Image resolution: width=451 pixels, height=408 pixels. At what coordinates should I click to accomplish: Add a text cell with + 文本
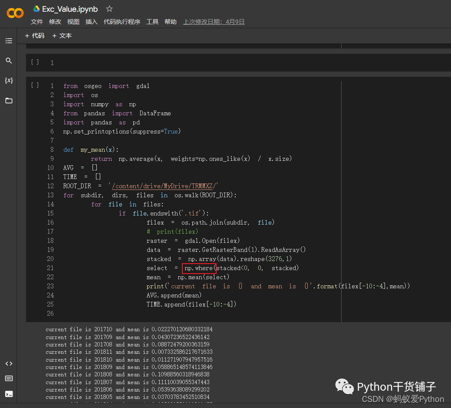62,36
